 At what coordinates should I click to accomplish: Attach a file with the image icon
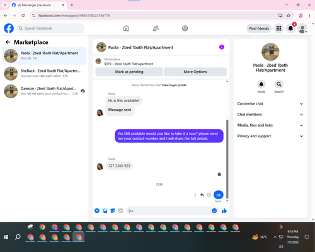[105, 210]
